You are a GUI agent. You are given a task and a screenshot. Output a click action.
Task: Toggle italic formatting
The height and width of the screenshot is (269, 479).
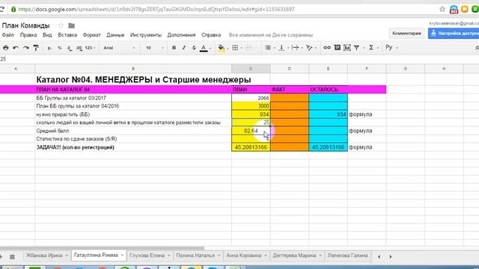(184, 48)
